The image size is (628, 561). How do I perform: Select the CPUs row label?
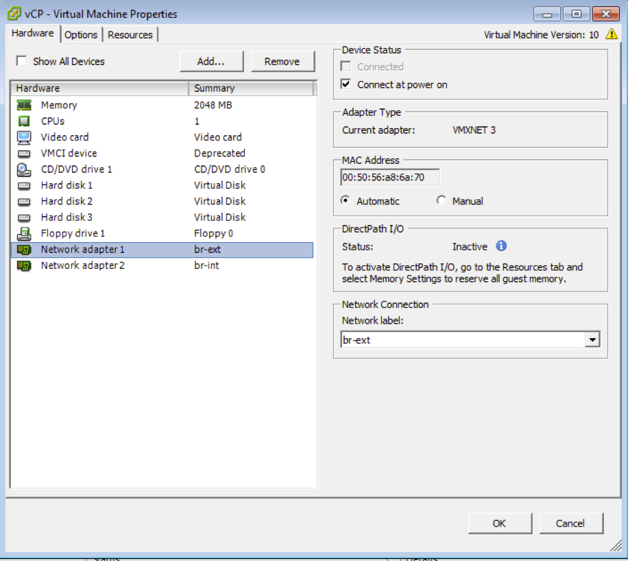coord(53,121)
